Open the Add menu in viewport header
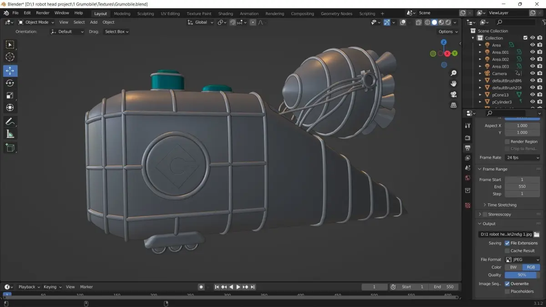Screen dimensions: 546x307 click(x=93, y=22)
